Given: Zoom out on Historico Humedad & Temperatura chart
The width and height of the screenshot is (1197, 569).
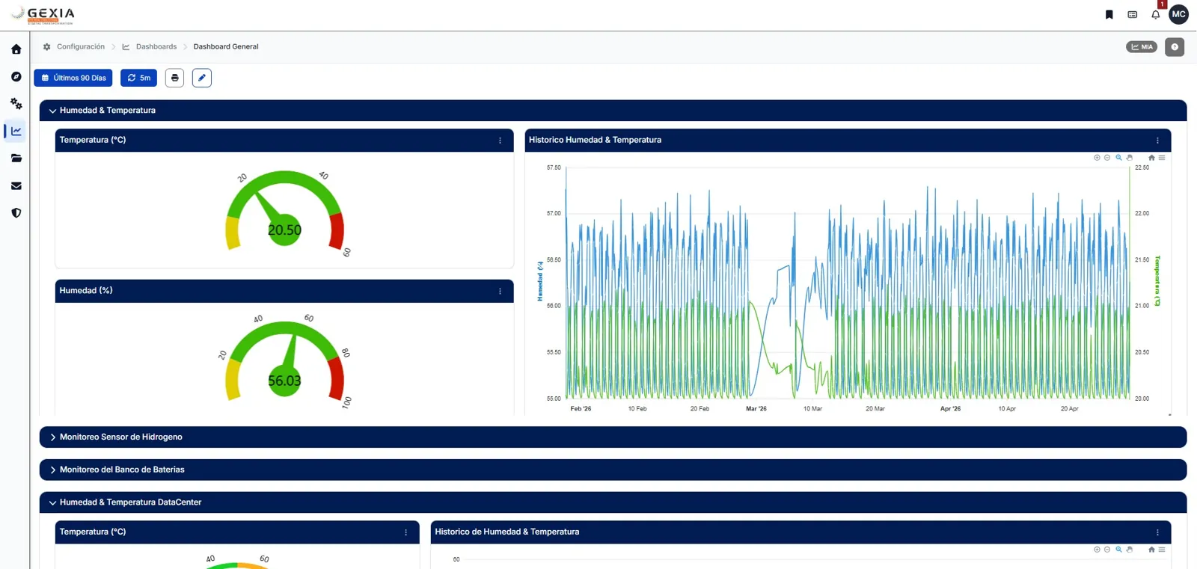Looking at the screenshot, I should (x=1107, y=158).
